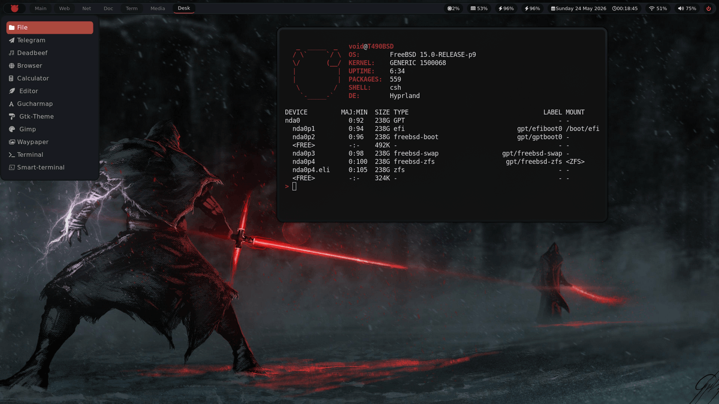Click the 53% memory usage indicator

pos(479,8)
